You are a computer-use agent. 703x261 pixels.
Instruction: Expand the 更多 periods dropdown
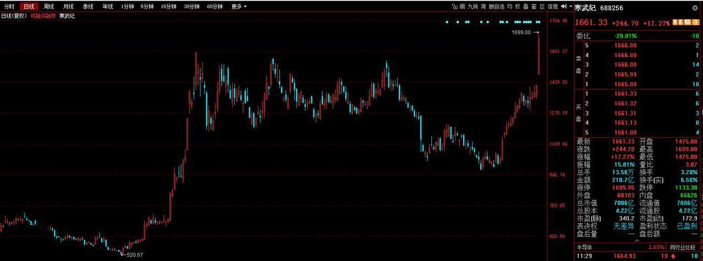239,7
